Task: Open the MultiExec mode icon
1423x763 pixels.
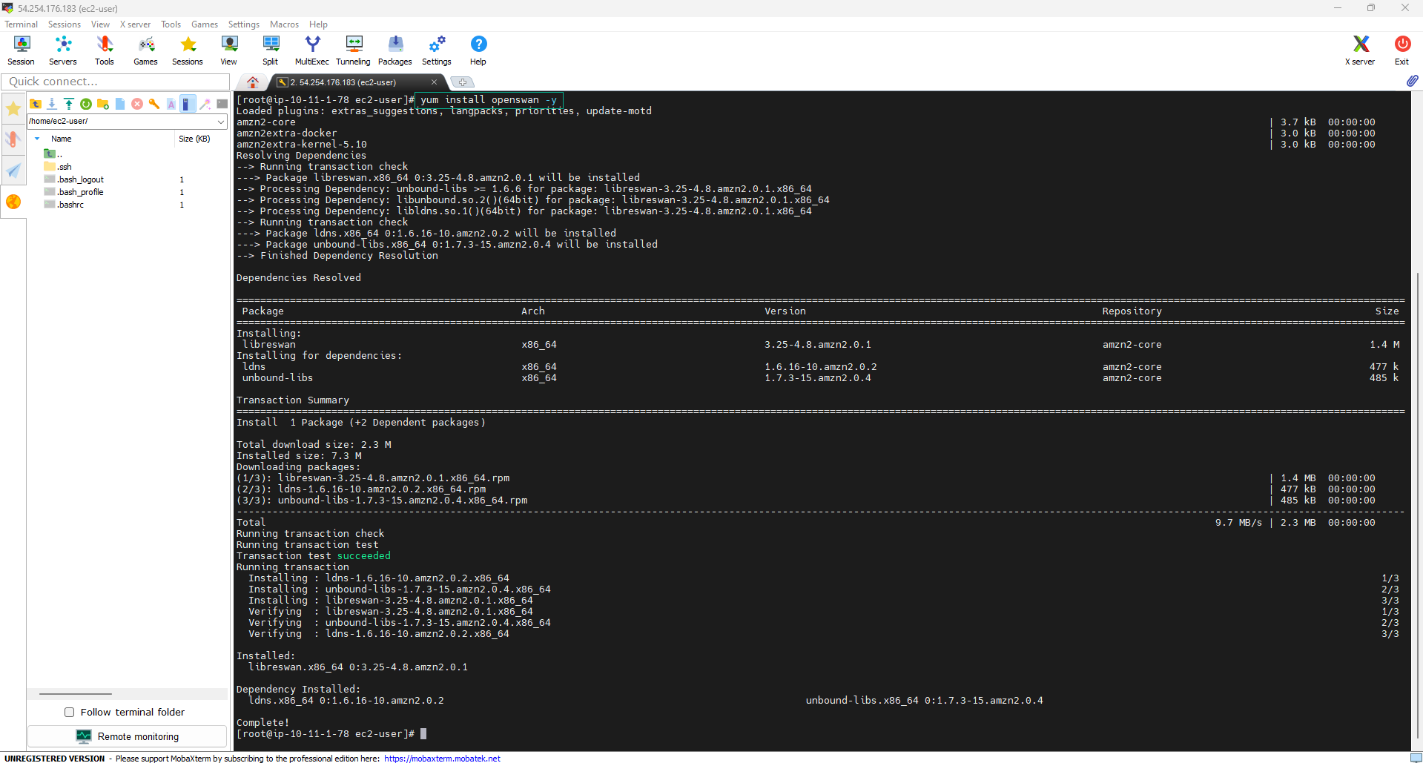Action: click(x=311, y=50)
